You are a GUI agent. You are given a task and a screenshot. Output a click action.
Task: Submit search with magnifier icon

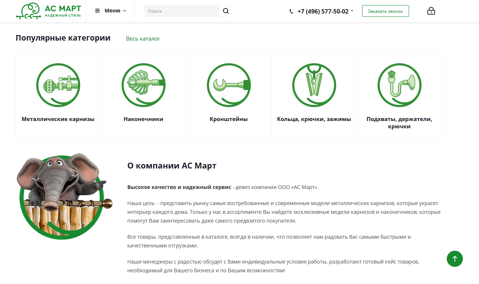coord(226,11)
